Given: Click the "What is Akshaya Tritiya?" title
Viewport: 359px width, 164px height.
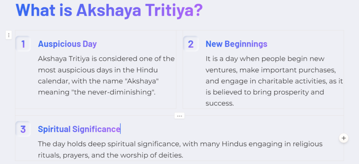Looking at the screenshot, I should click(109, 10).
